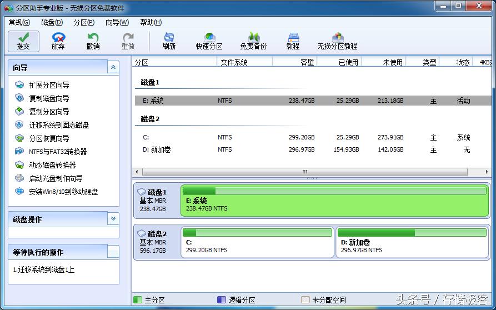This screenshot has height=310, width=496.
Task: Sort by 文件系统 column header
Action: 245,62
